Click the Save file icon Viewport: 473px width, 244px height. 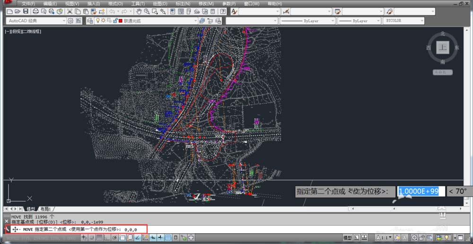point(26,11)
